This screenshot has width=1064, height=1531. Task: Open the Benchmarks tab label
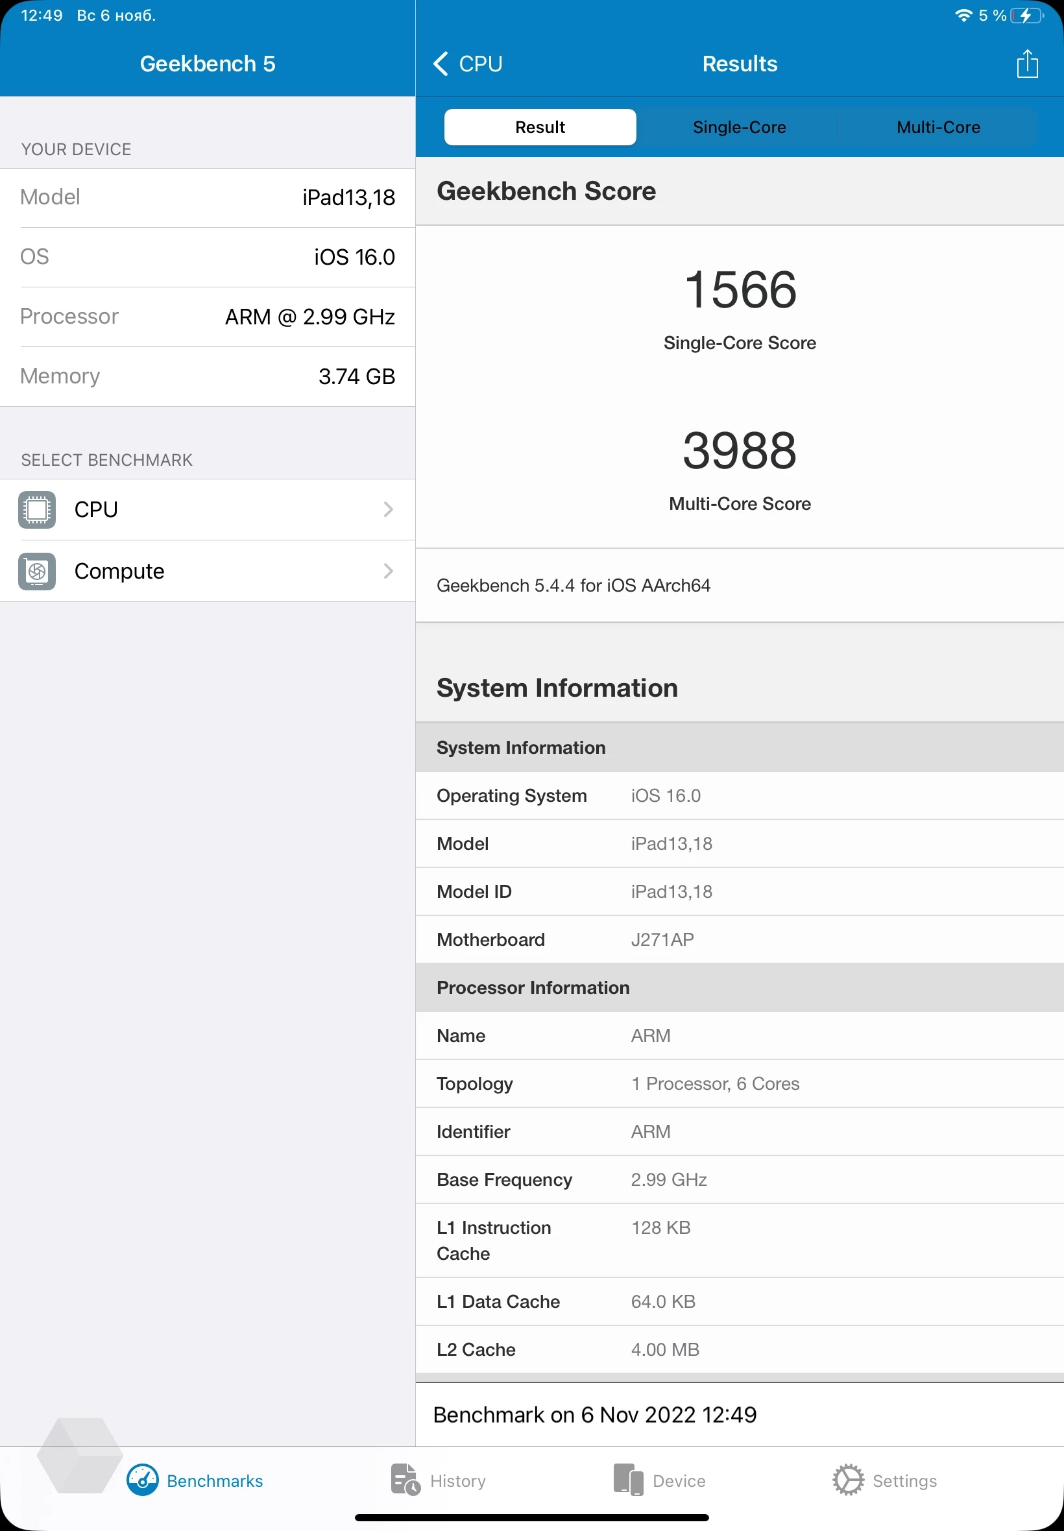click(215, 1480)
